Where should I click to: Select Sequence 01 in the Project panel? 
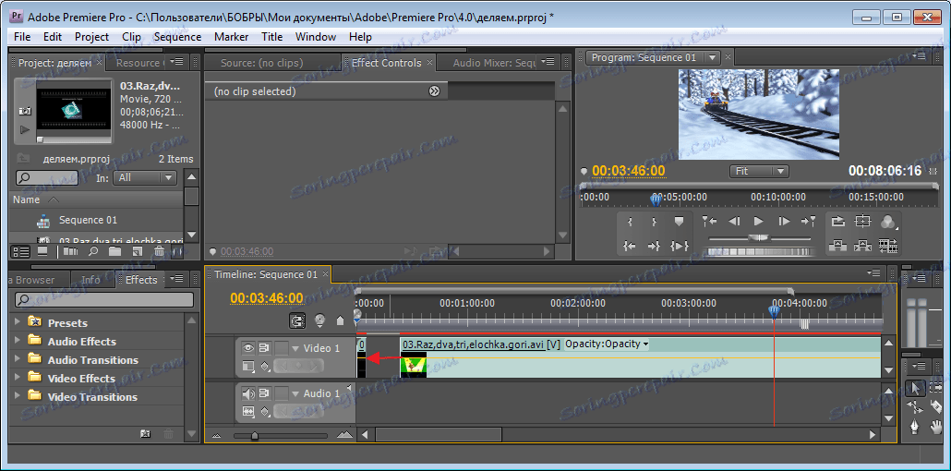point(88,220)
